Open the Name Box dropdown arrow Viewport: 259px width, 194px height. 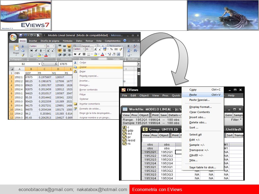(x=39, y=64)
